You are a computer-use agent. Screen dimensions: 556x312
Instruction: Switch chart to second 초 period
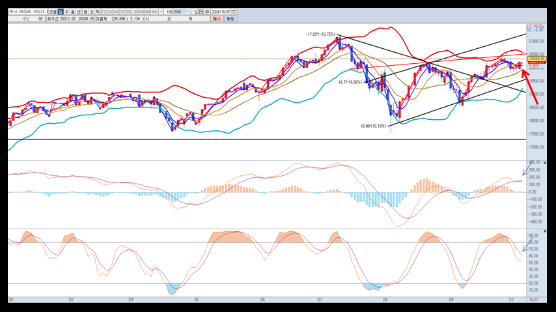pos(92,12)
